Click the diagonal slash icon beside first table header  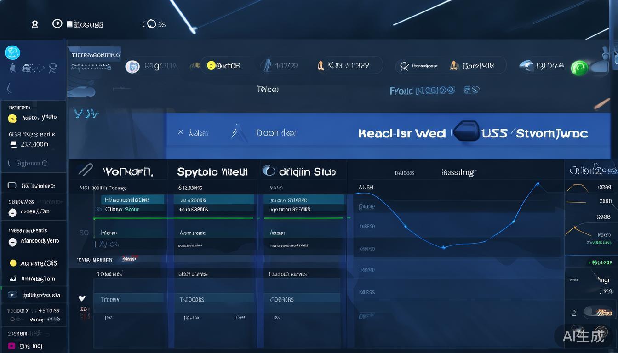[86, 171]
